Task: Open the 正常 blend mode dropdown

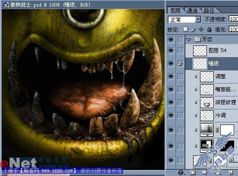Action: click(x=198, y=19)
